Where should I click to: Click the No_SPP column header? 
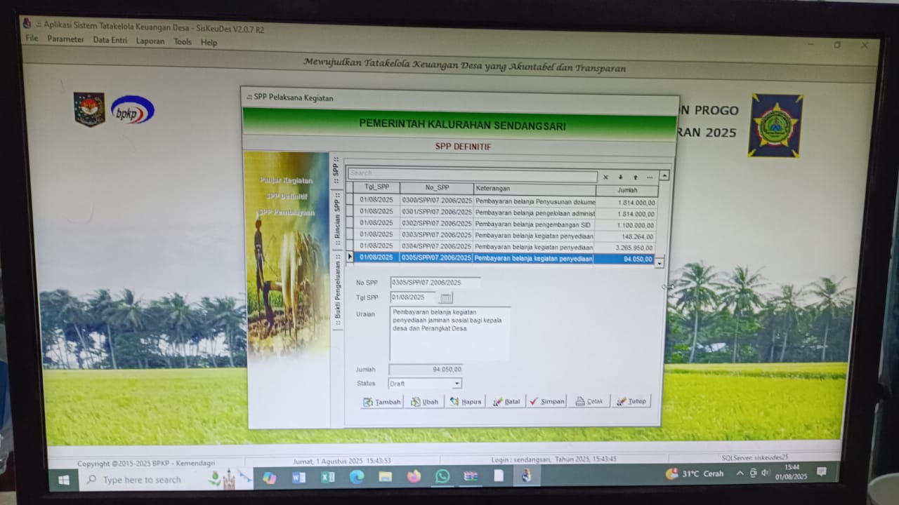436,188
